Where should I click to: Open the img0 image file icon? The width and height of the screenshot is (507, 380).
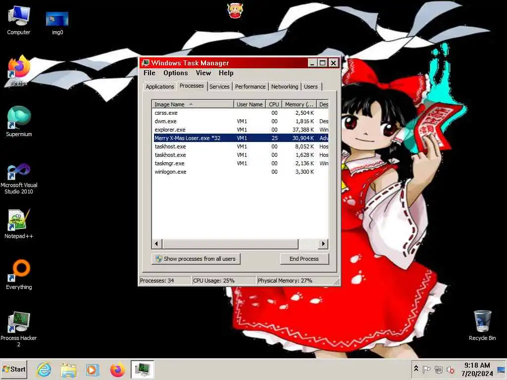click(57, 23)
